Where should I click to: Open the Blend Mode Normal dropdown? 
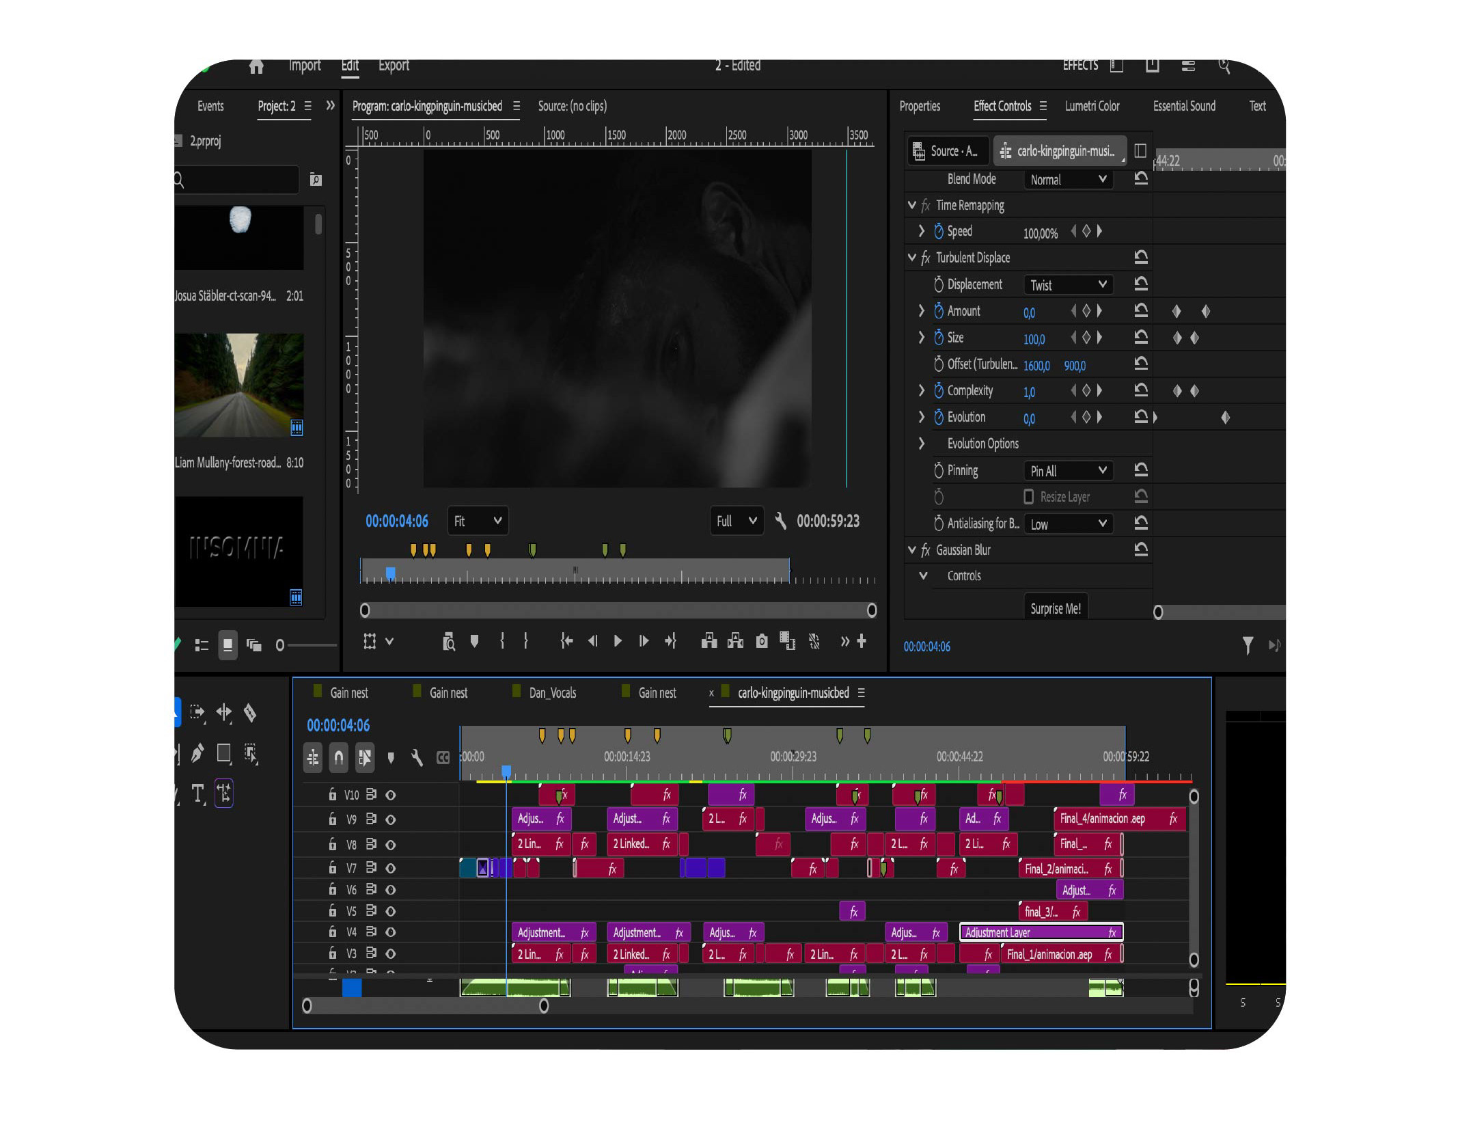[1069, 179]
